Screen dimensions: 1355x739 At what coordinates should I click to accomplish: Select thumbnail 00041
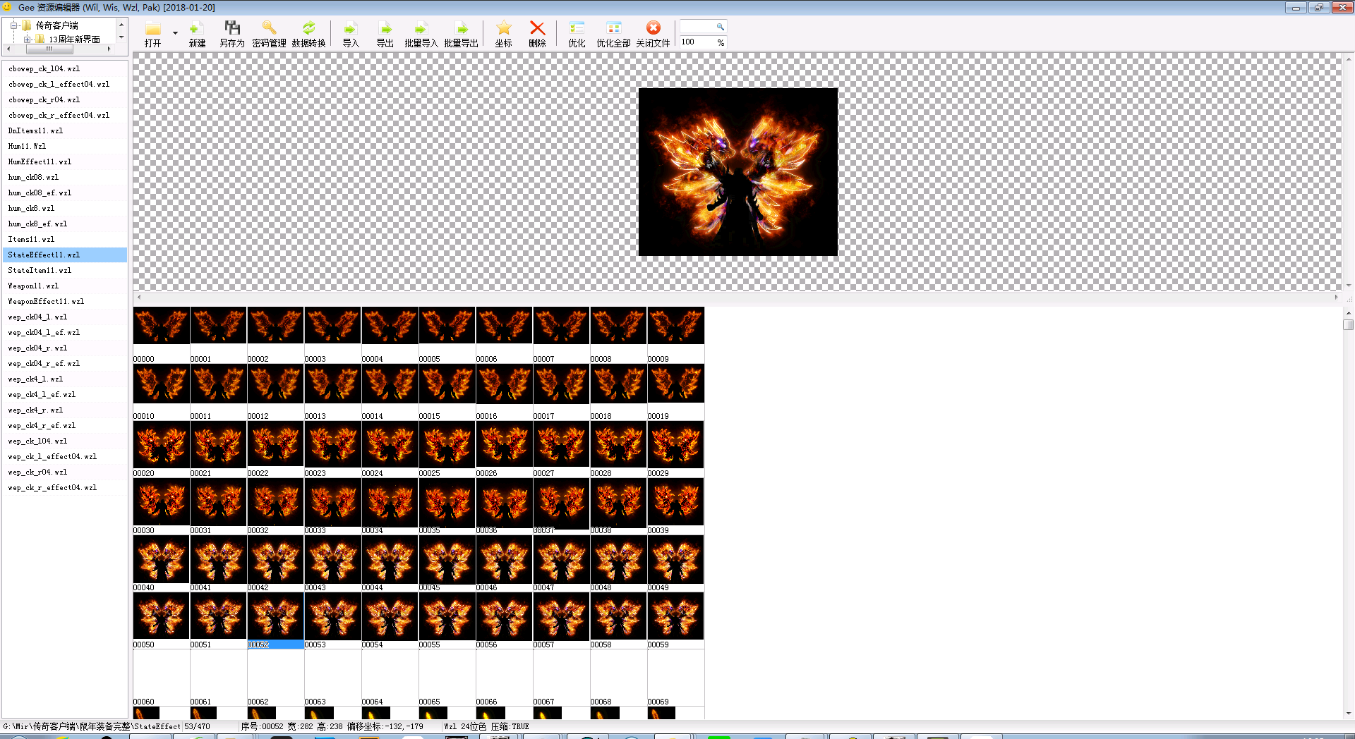pos(218,563)
